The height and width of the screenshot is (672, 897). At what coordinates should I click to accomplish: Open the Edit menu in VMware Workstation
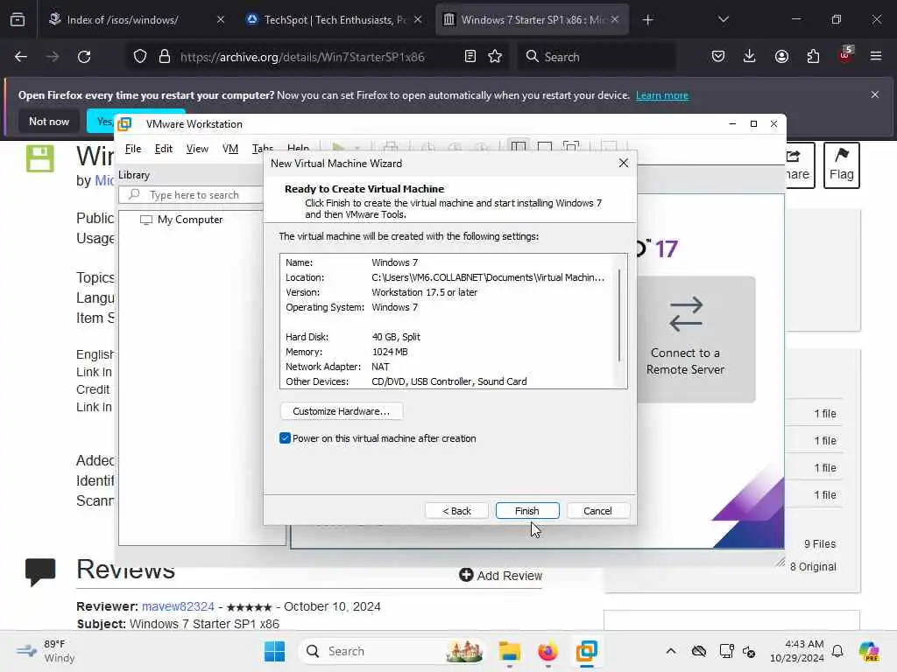click(x=164, y=149)
